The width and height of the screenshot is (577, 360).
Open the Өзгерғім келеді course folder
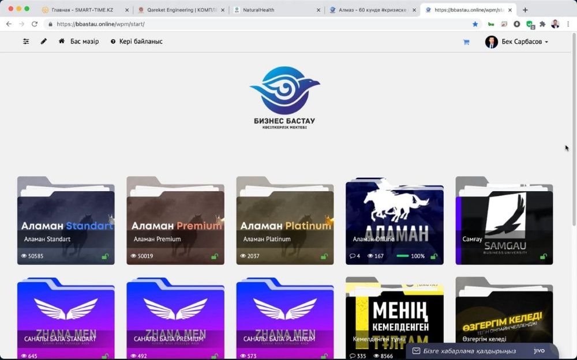click(x=504, y=310)
